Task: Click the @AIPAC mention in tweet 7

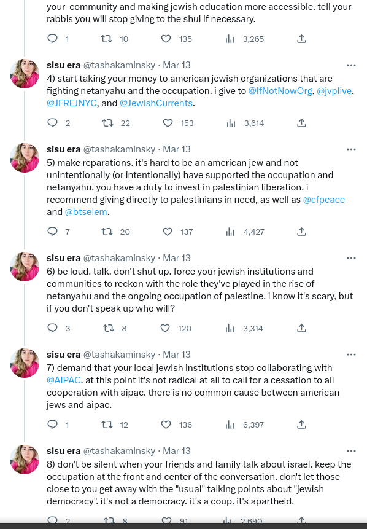Action: click(x=63, y=380)
